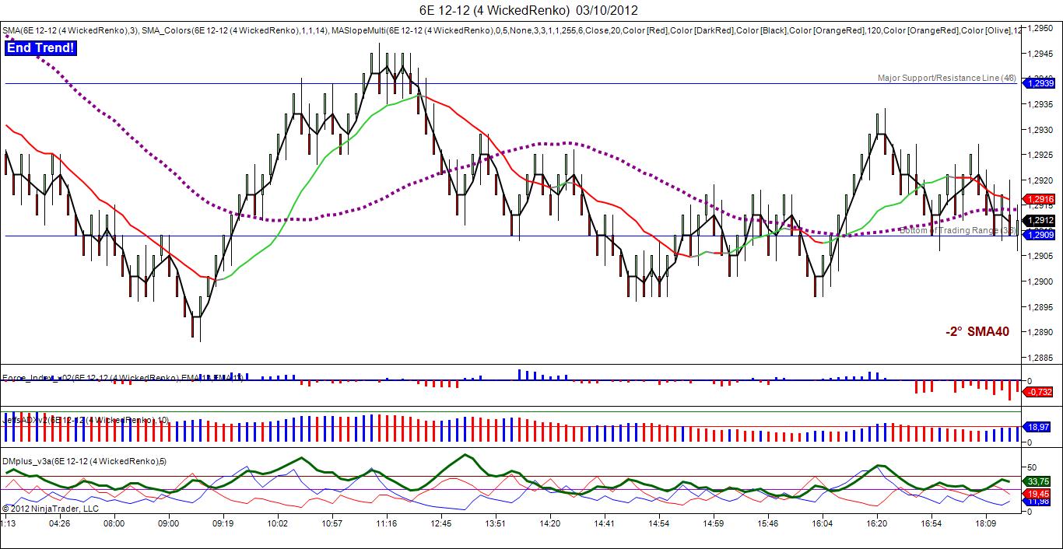Click the 08:00 time axis label
This screenshot has height=549, width=1063.
coord(114,523)
